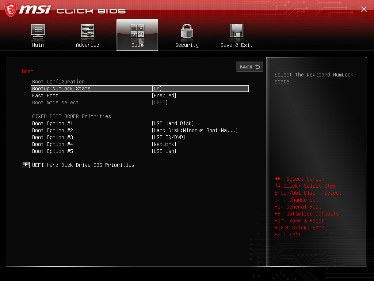Open Boot Option #3 [USB CD/DVD] value
374x281 pixels.
tap(168, 137)
